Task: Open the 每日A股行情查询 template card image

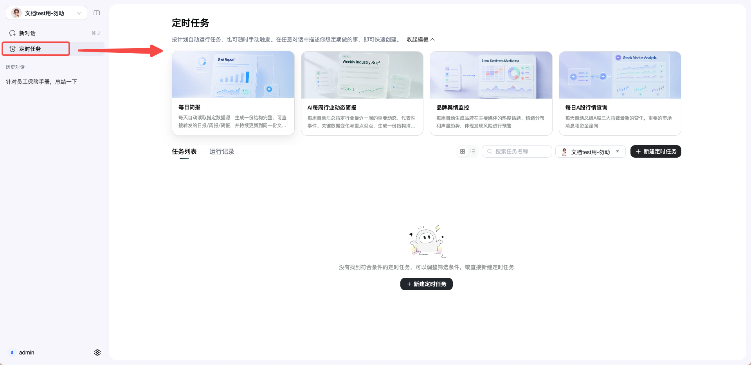Action: click(x=620, y=75)
